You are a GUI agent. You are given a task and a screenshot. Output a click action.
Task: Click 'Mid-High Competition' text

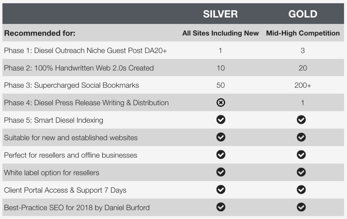303,33
